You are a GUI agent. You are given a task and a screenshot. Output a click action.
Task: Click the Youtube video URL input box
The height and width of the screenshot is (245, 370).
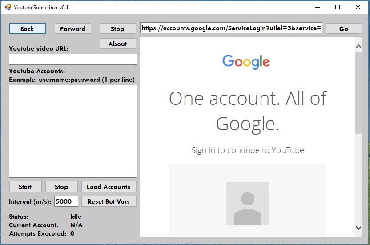pyautogui.click(x=73, y=59)
